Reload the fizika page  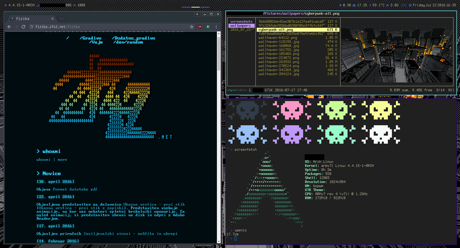(x=23, y=27)
